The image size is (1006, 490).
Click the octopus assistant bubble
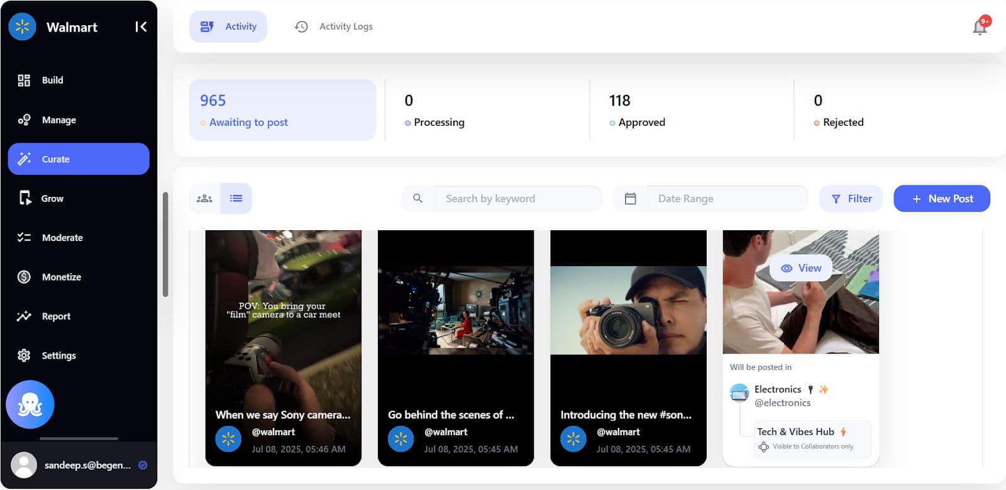pyautogui.click(x=30, y=404)
